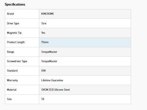Click the SVCM (S3) Silicone Steel value

coord(55,90)
